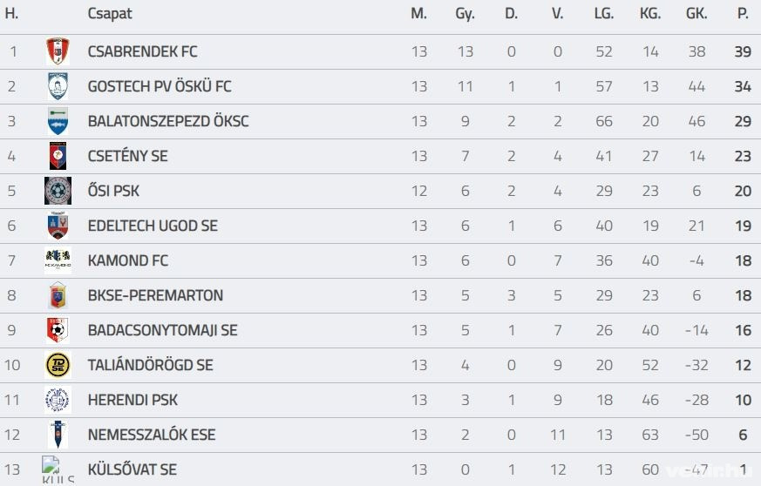Click the Csetény SE team crest

point(58,156)
